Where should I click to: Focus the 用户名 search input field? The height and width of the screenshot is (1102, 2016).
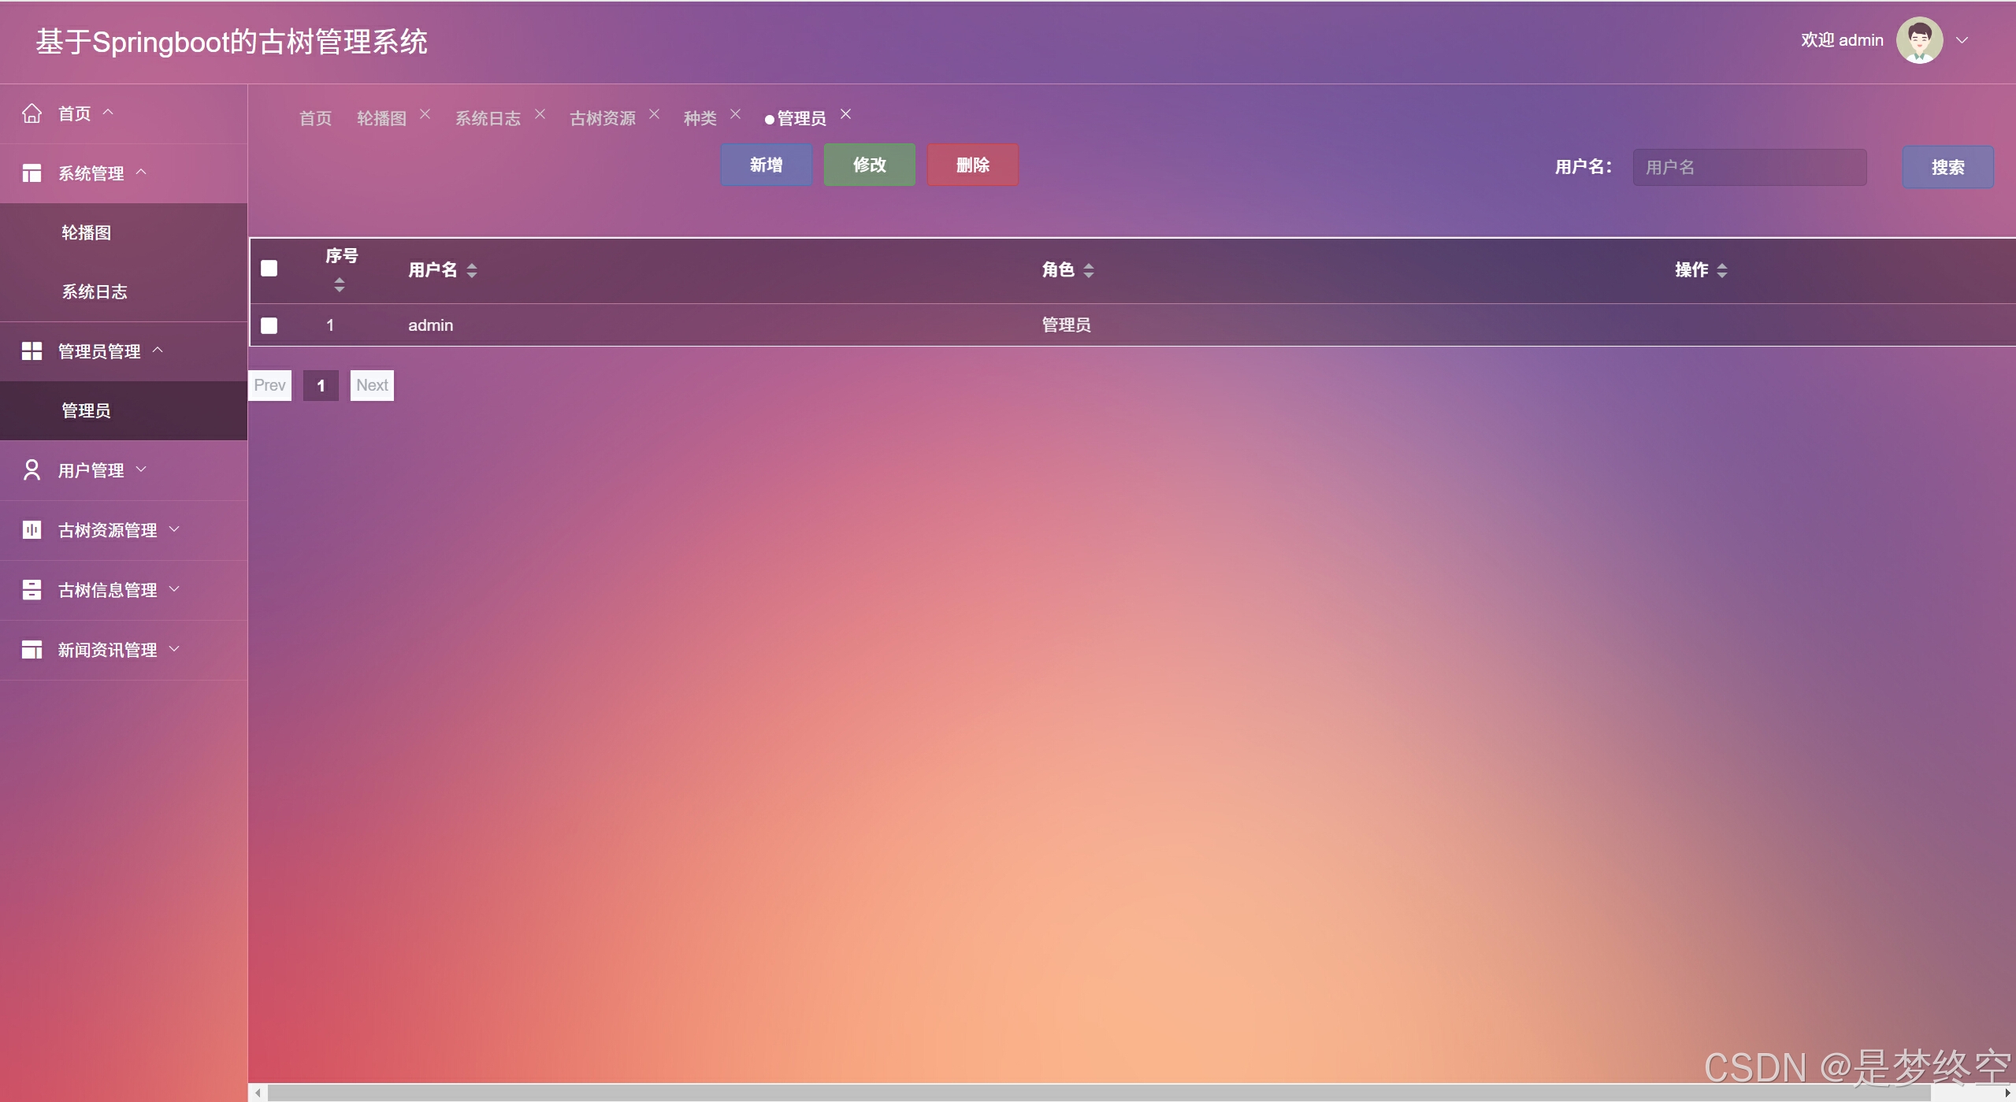click(1750, 167)
